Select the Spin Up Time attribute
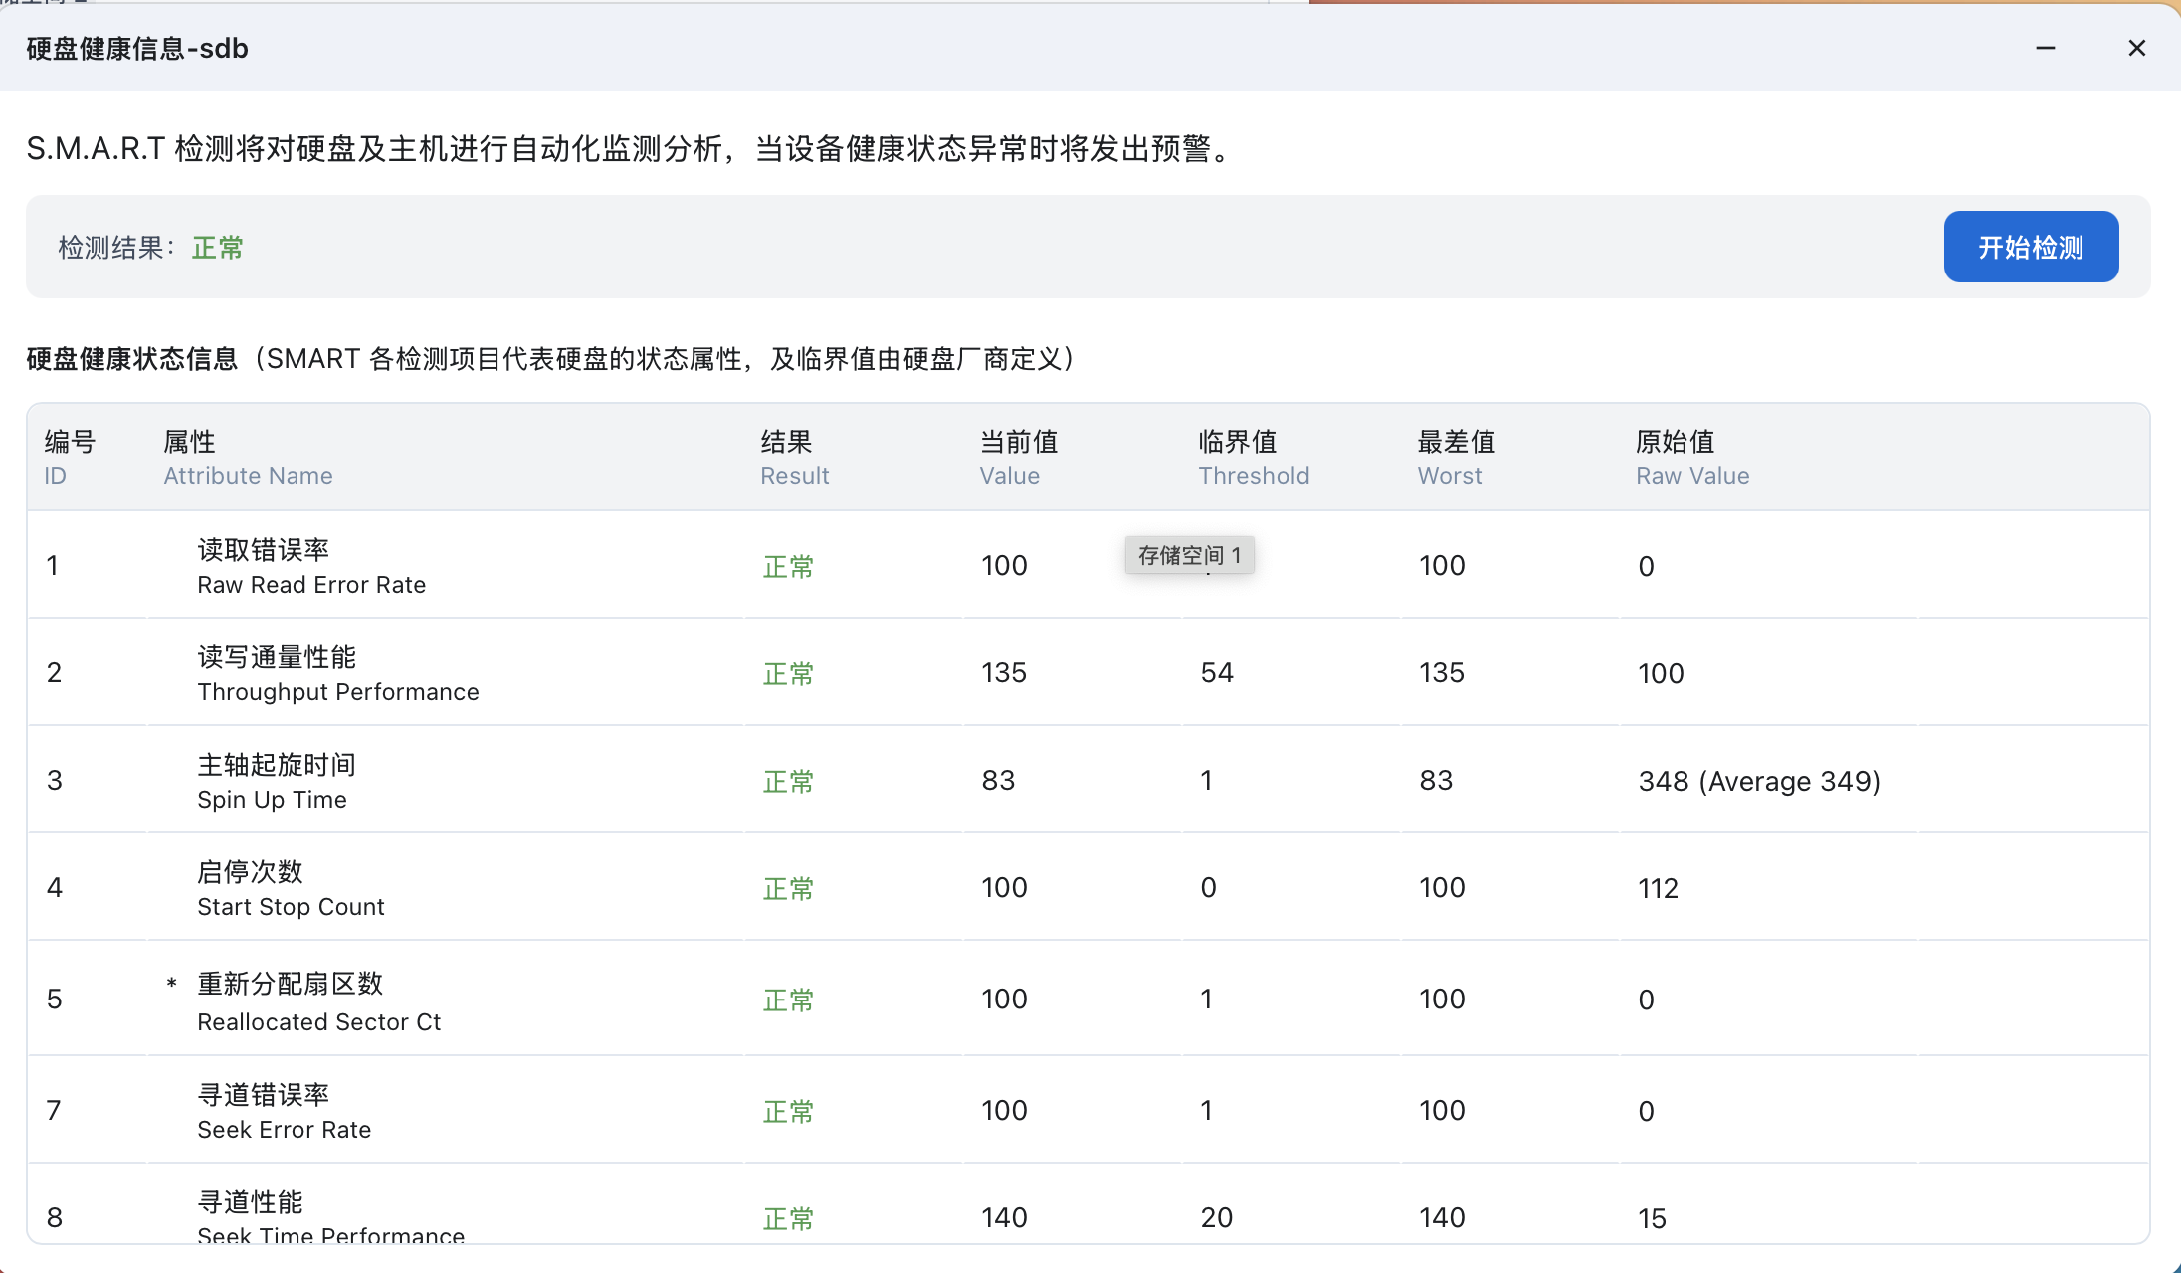 [x=277, y=781]
